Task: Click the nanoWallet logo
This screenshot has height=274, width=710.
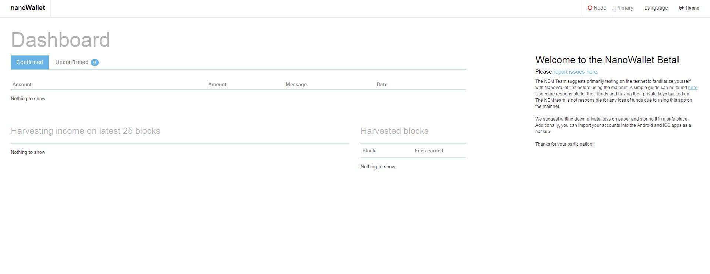Action: pos(28,8)
